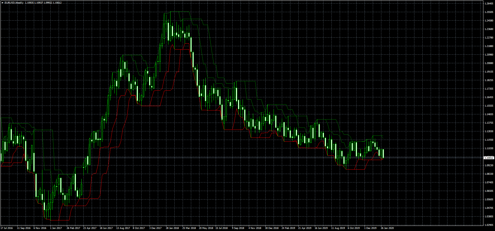Click the 8 Oct 2017 date label
The width and height of the screenshot is (495, 231).
pyautogui.click(x=139, y=228)
